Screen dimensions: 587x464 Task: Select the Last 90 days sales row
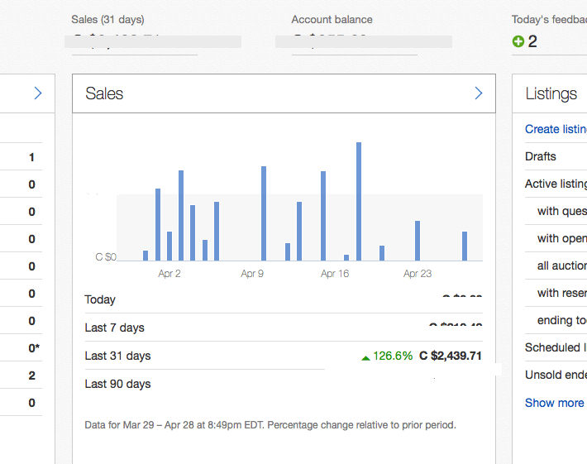pyautogui.click(x=284, y=384)
